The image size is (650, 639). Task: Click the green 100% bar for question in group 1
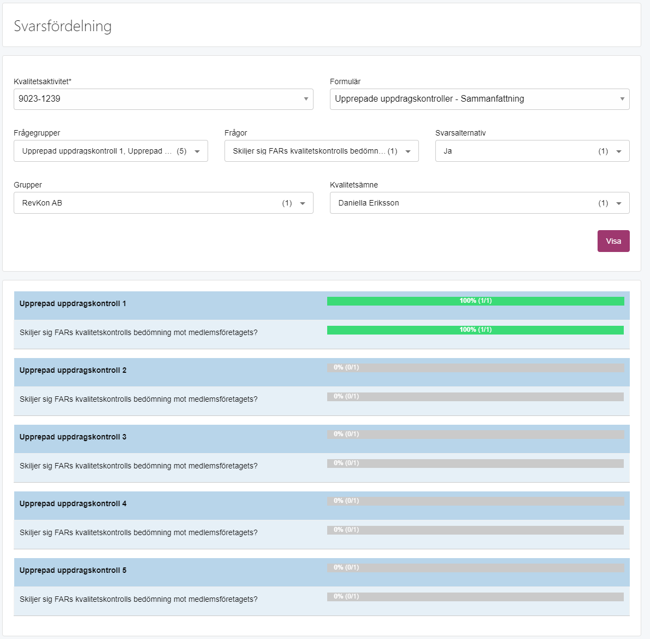pyautogui.click(x=475, y=330)
